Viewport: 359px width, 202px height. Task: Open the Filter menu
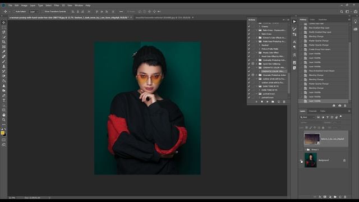pos(57,6)
